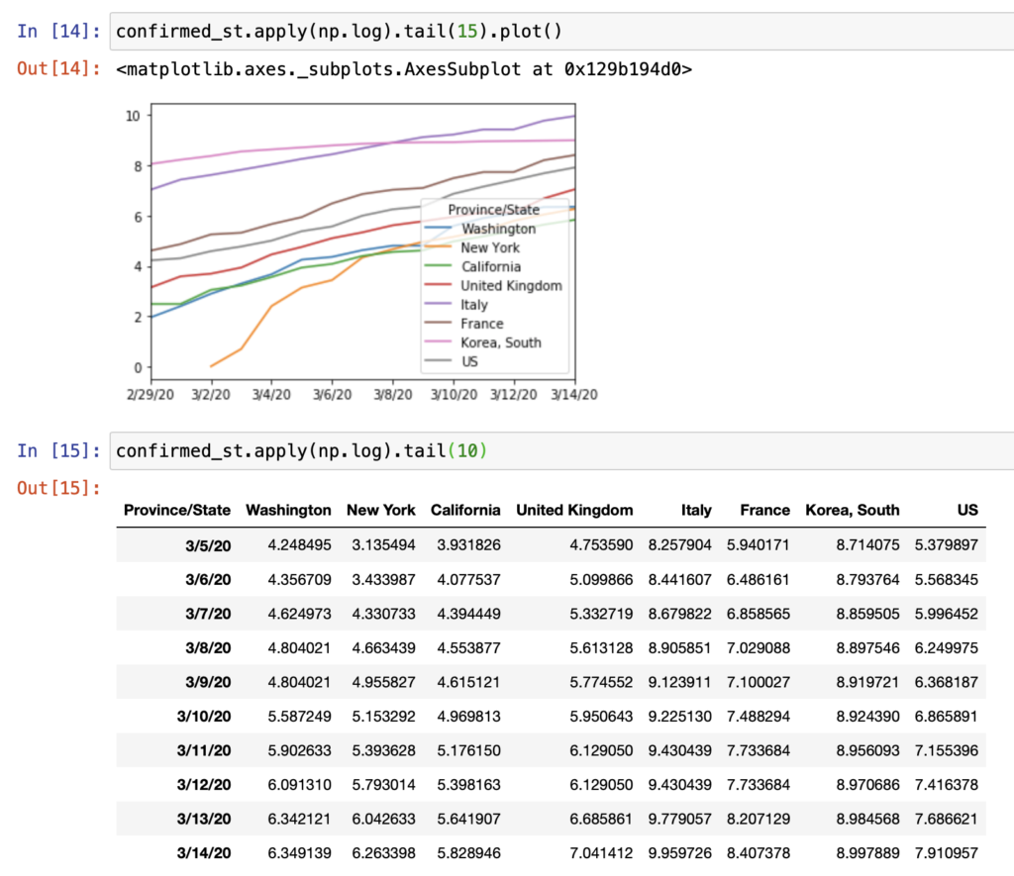
Task: Select the Out[14] output prompt label
Action: tap(57, 70)
